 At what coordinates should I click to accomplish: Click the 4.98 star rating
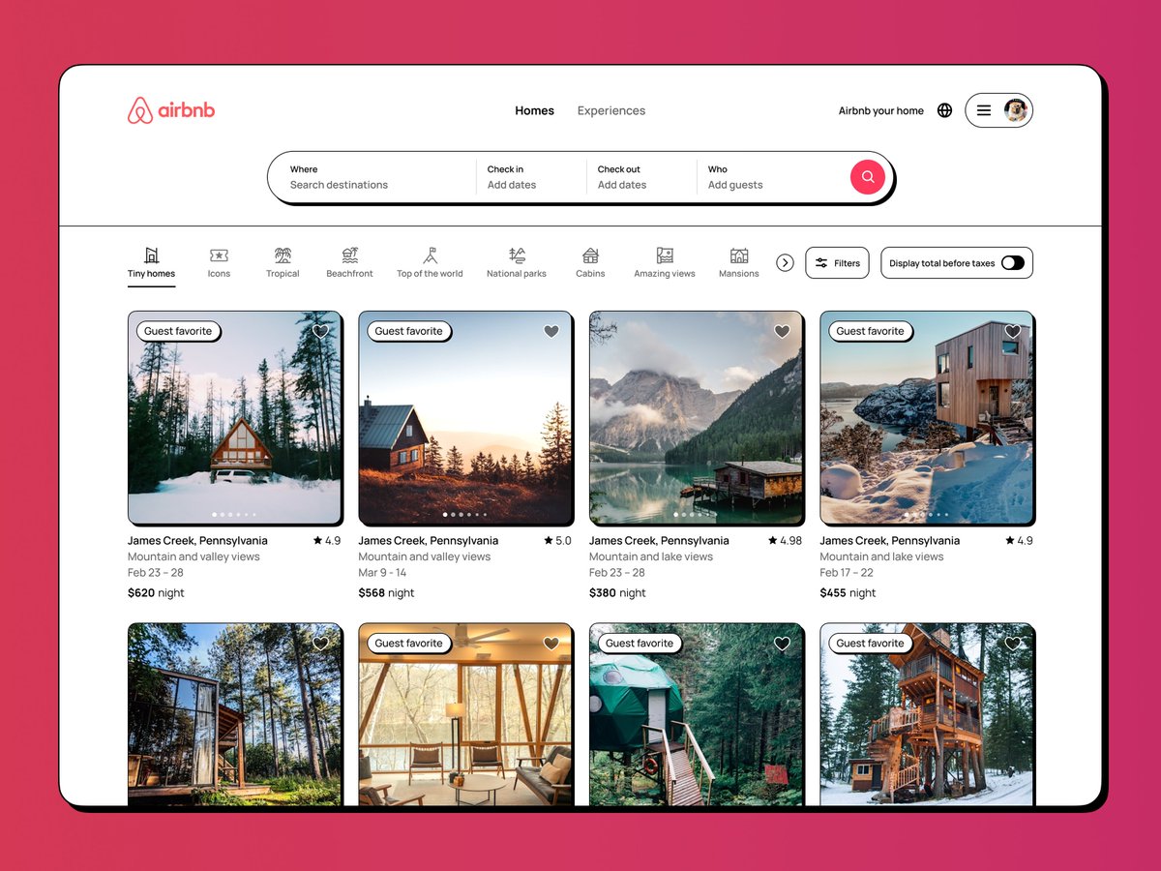(x=786, y=541)
